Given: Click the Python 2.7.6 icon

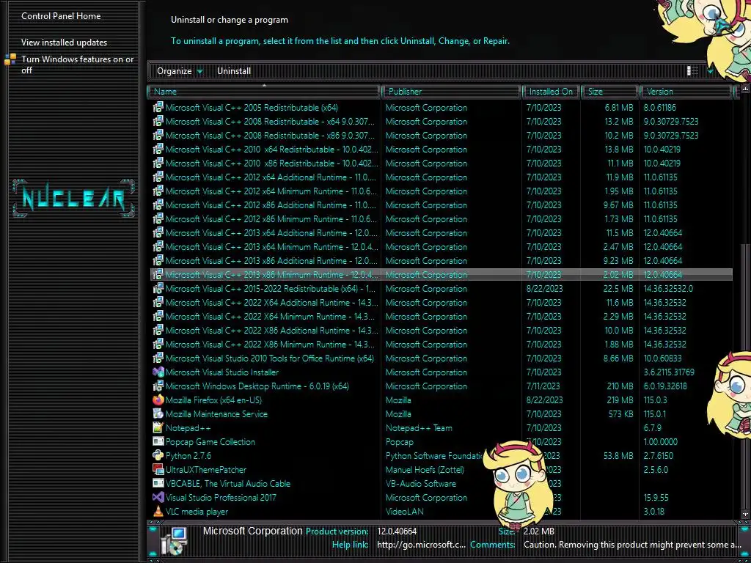Looking at the screenshot, I should [158, 455].
